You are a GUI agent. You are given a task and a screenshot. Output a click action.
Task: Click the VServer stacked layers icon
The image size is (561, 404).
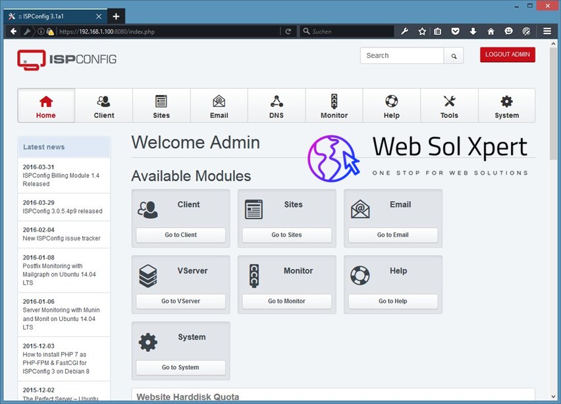tap(147, 275)
